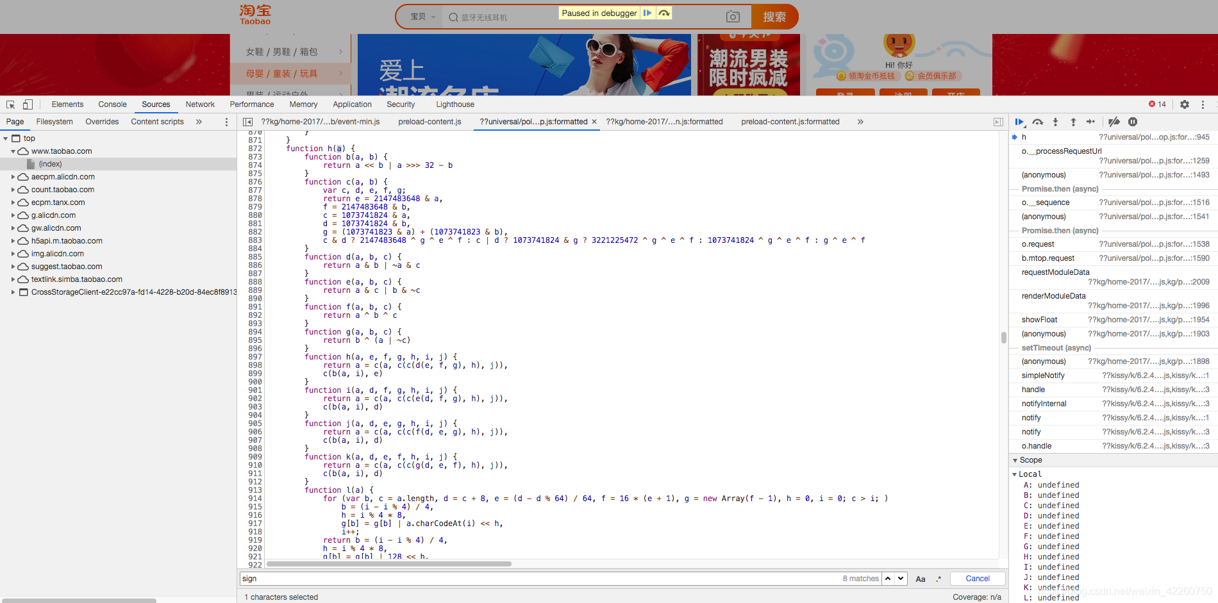Image resolution: width=1218 pixels, height=603 pixels.
Task: Hide the debugger sidebar pane
Action: pos(998,122)
